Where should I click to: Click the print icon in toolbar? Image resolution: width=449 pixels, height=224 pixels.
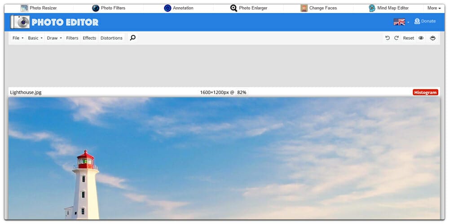(x=433, y=38)
